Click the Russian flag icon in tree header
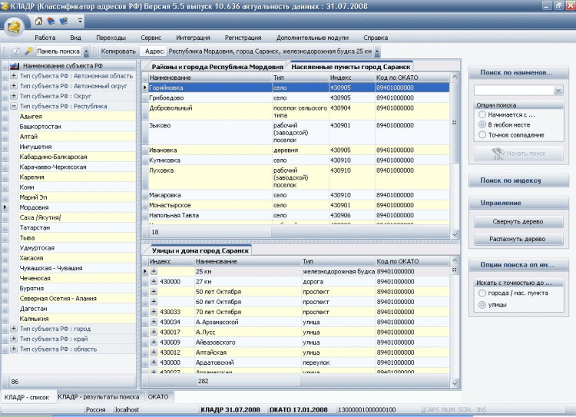This screenshot has height=417, width=576. [14, 67]
